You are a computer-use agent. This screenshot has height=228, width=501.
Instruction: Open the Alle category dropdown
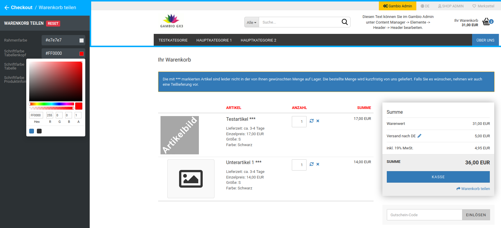click(x=251, y=22)
